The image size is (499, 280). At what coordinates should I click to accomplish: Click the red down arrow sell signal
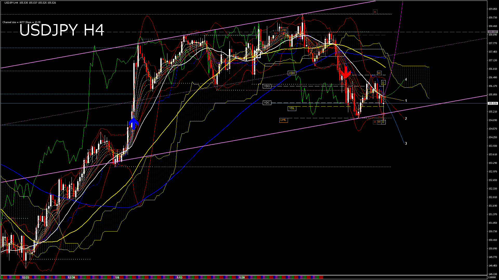tap(346, 72)
